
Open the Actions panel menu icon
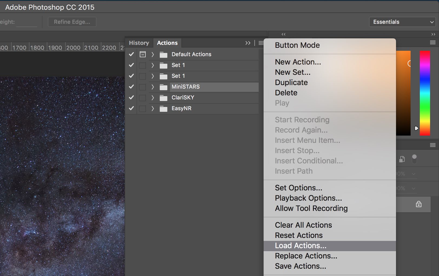[x=261, y=43]
